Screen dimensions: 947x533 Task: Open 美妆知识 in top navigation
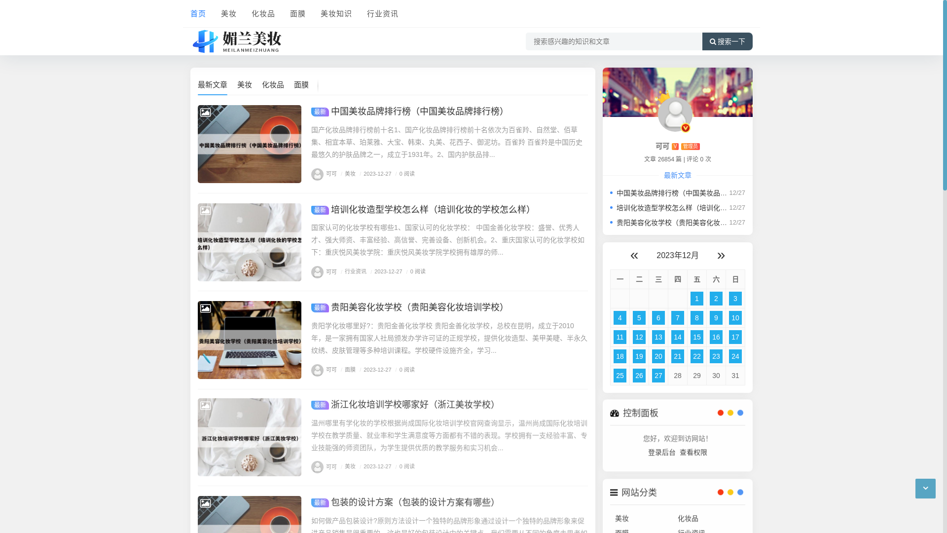[x=336, y=14]
